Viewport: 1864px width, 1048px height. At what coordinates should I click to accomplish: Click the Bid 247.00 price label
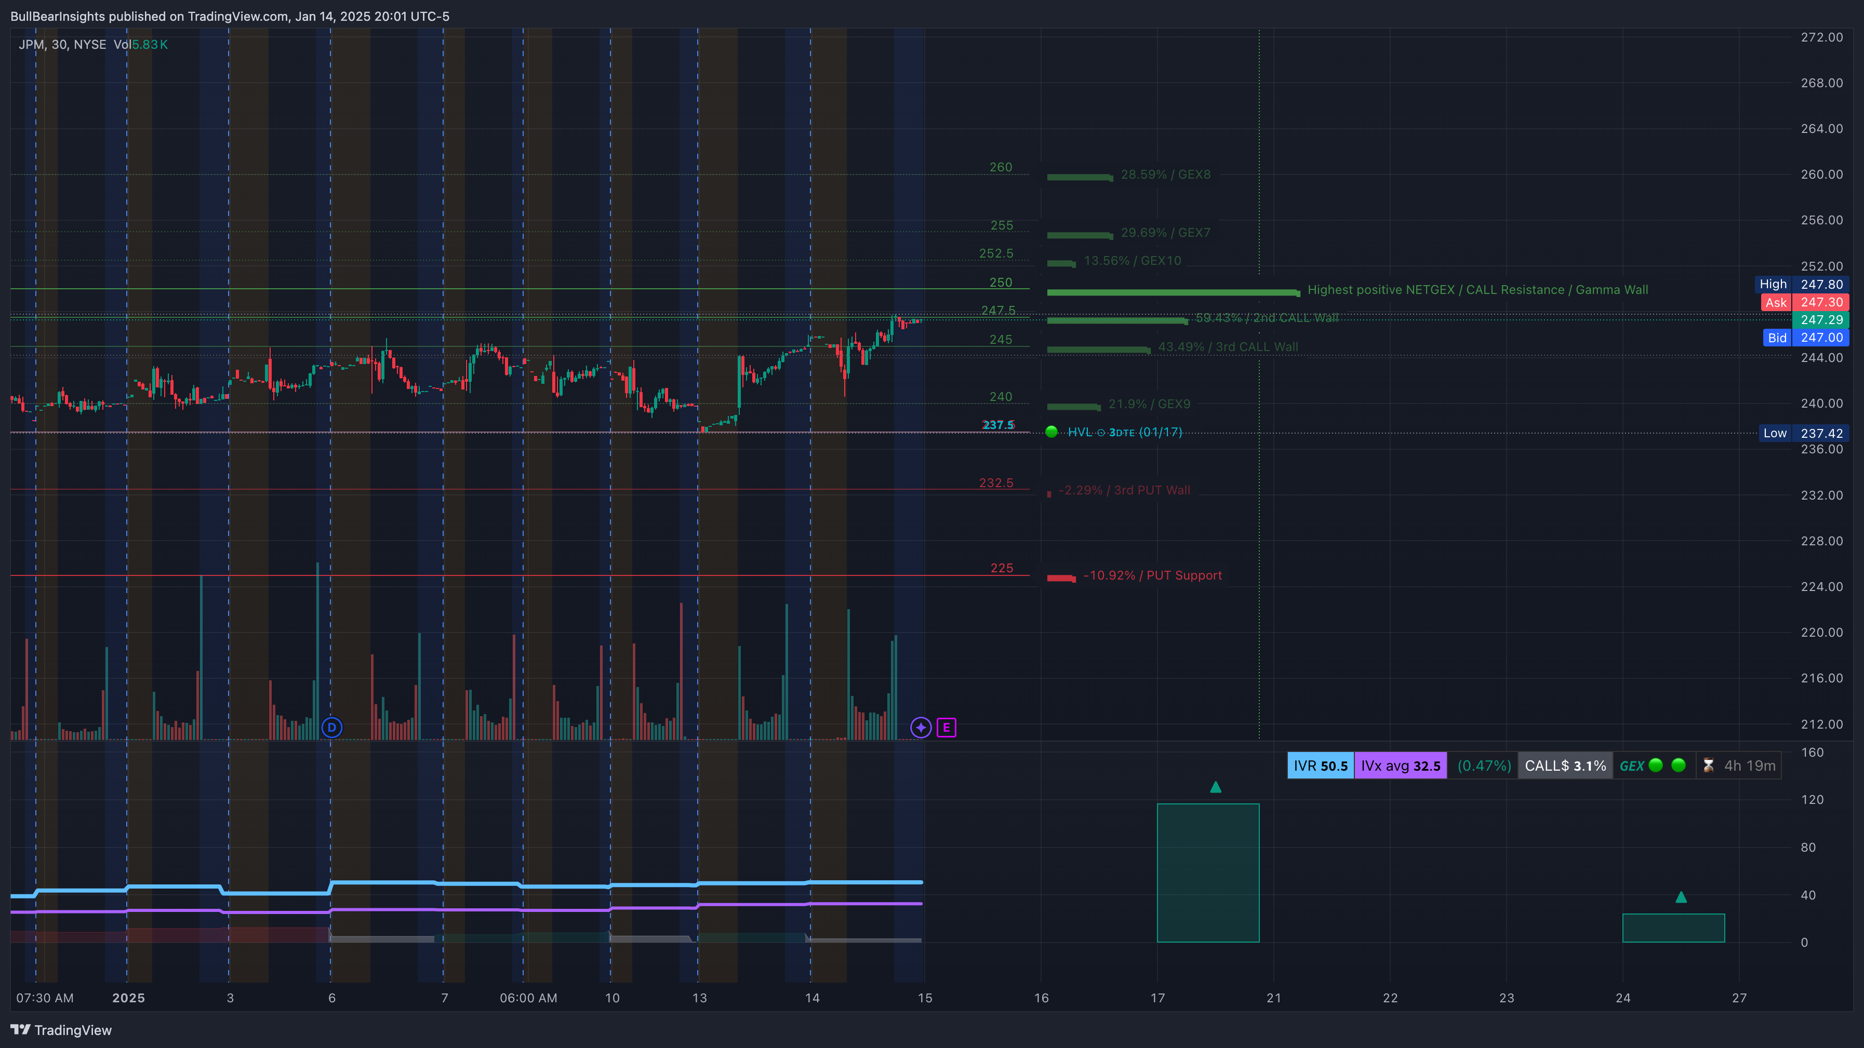coord(1805,338)
